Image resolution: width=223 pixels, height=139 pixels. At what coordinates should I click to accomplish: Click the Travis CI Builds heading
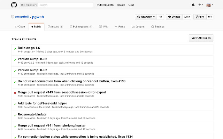[24, 39]
